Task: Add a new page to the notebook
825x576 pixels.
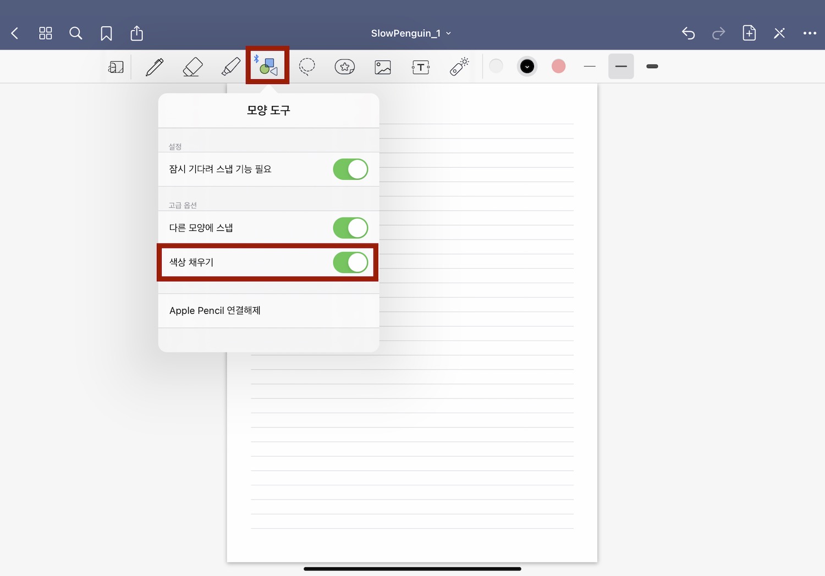Action: pos(749,33)
